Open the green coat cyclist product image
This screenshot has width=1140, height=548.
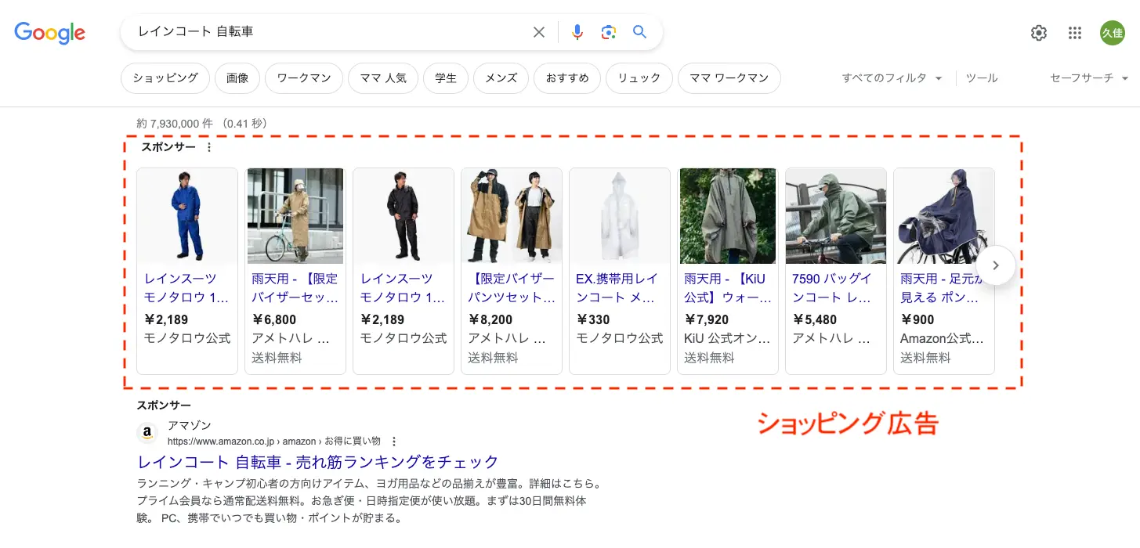(836, 216)
